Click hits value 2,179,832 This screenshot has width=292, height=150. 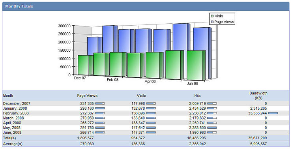198,118
